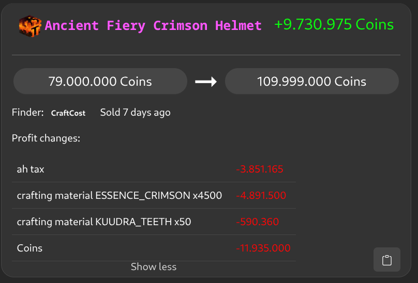Click the Finder label text
The height and width of the screenshot is (283, 418).
tap(27, 113)
